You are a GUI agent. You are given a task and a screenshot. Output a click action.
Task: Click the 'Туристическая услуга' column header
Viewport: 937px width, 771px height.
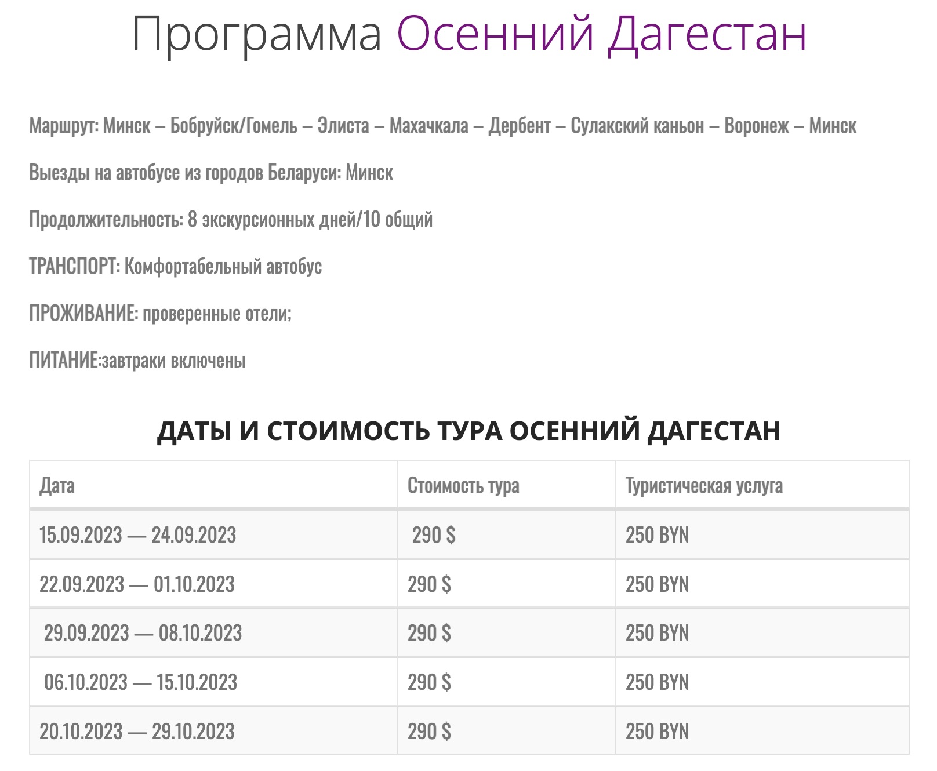click(704, 486)
